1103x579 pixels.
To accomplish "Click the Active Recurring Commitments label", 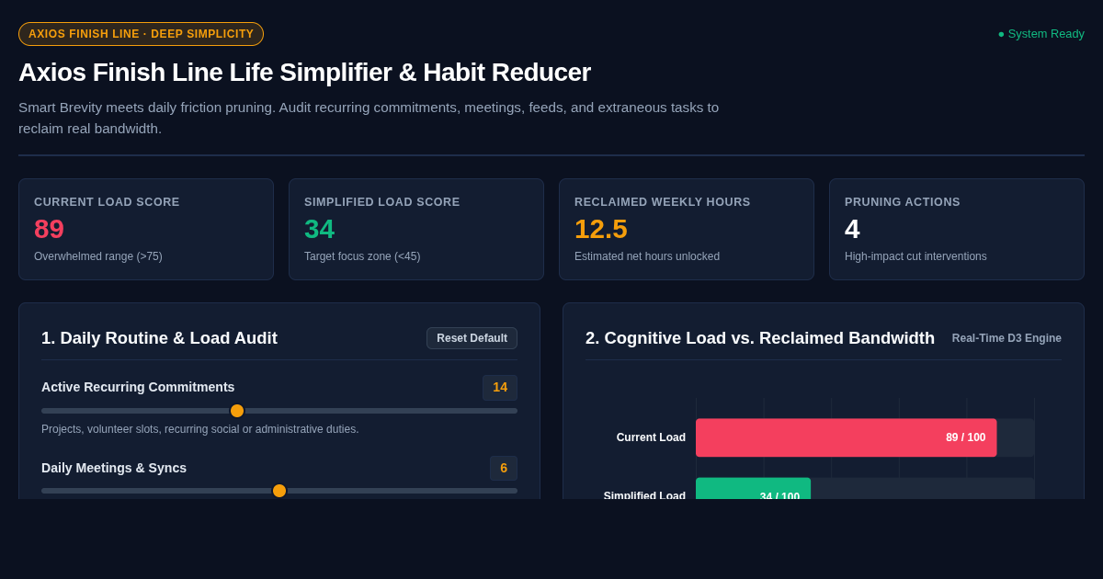I will (138, 387).
